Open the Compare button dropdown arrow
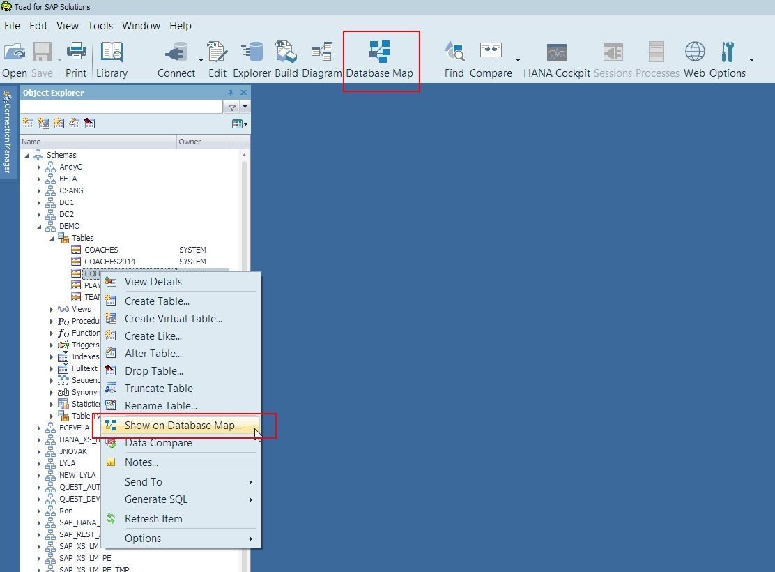775x572 pixels. 518,61
